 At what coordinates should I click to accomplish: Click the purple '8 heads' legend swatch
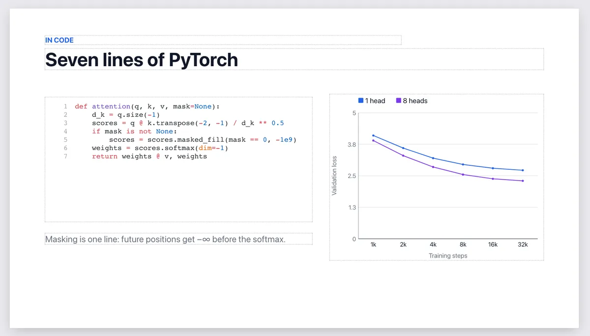(399, 101)
